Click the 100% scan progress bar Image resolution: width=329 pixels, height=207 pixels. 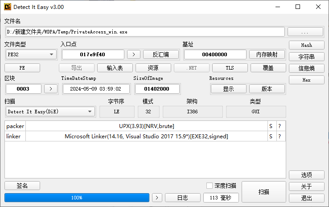pyautogui.click(x=77, y=198)
